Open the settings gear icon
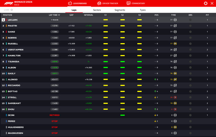The width and height of the screenshot is (216, 137). 206,3
